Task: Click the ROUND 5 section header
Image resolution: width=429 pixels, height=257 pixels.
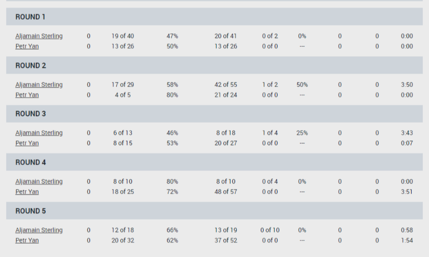Action: tap(31, 211)
